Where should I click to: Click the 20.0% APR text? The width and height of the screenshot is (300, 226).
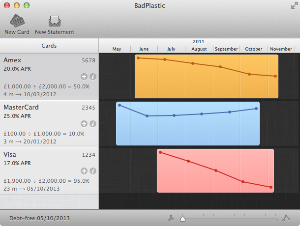pyautogui.click(x=17, y=69)
